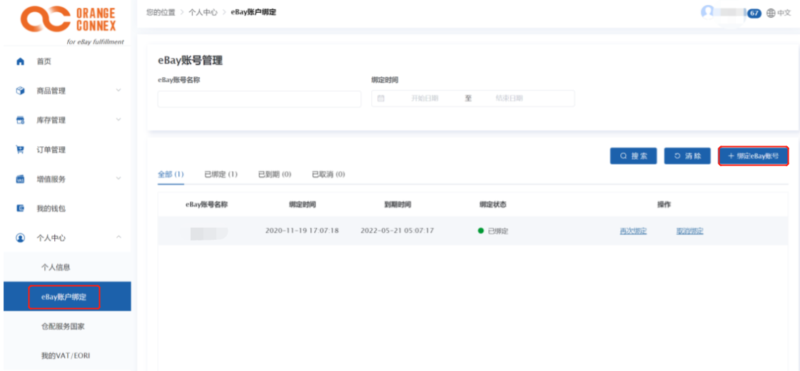The height and width of the screenshot is (371, 800).
Task: Open the 我的VAT/EORI submenu item
Action: [x=67, y=355]
